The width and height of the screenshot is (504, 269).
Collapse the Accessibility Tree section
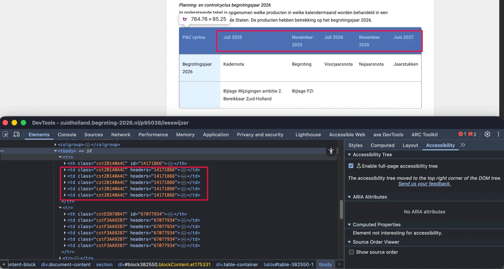click(x=349, y=155)
